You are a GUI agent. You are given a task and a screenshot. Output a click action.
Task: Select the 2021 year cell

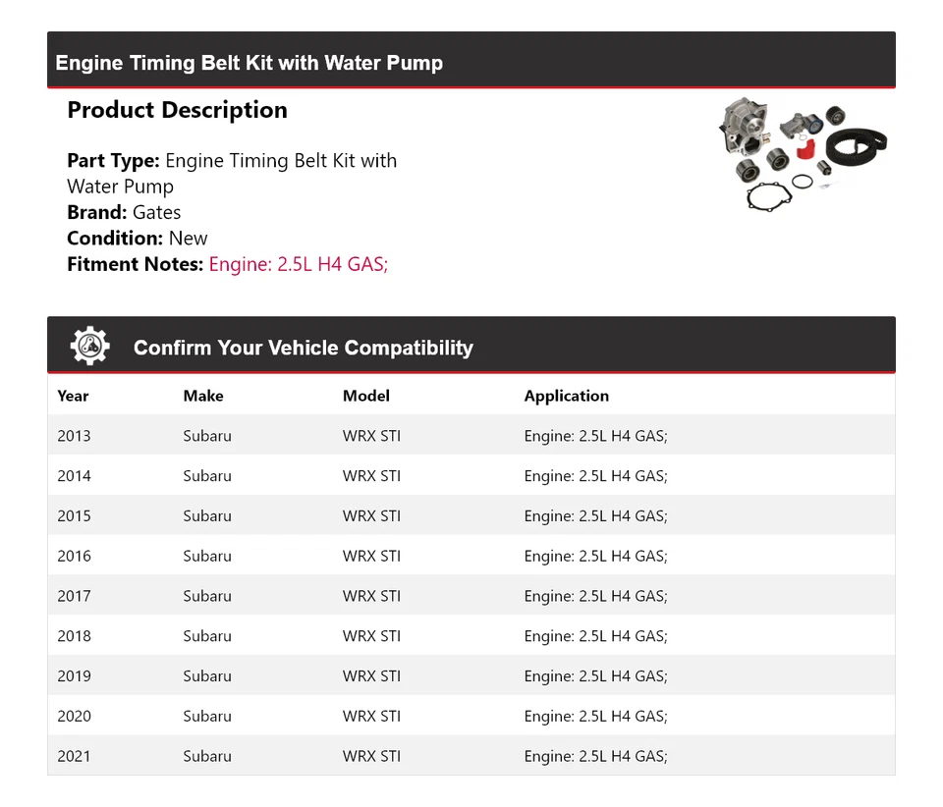pos(74,756)
